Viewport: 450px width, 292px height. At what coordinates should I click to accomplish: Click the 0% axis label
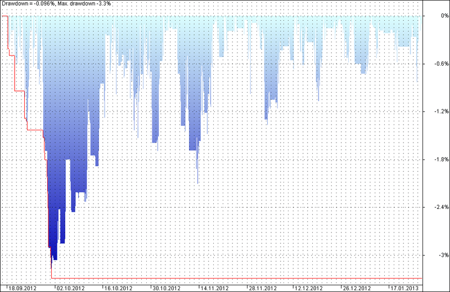445,16
